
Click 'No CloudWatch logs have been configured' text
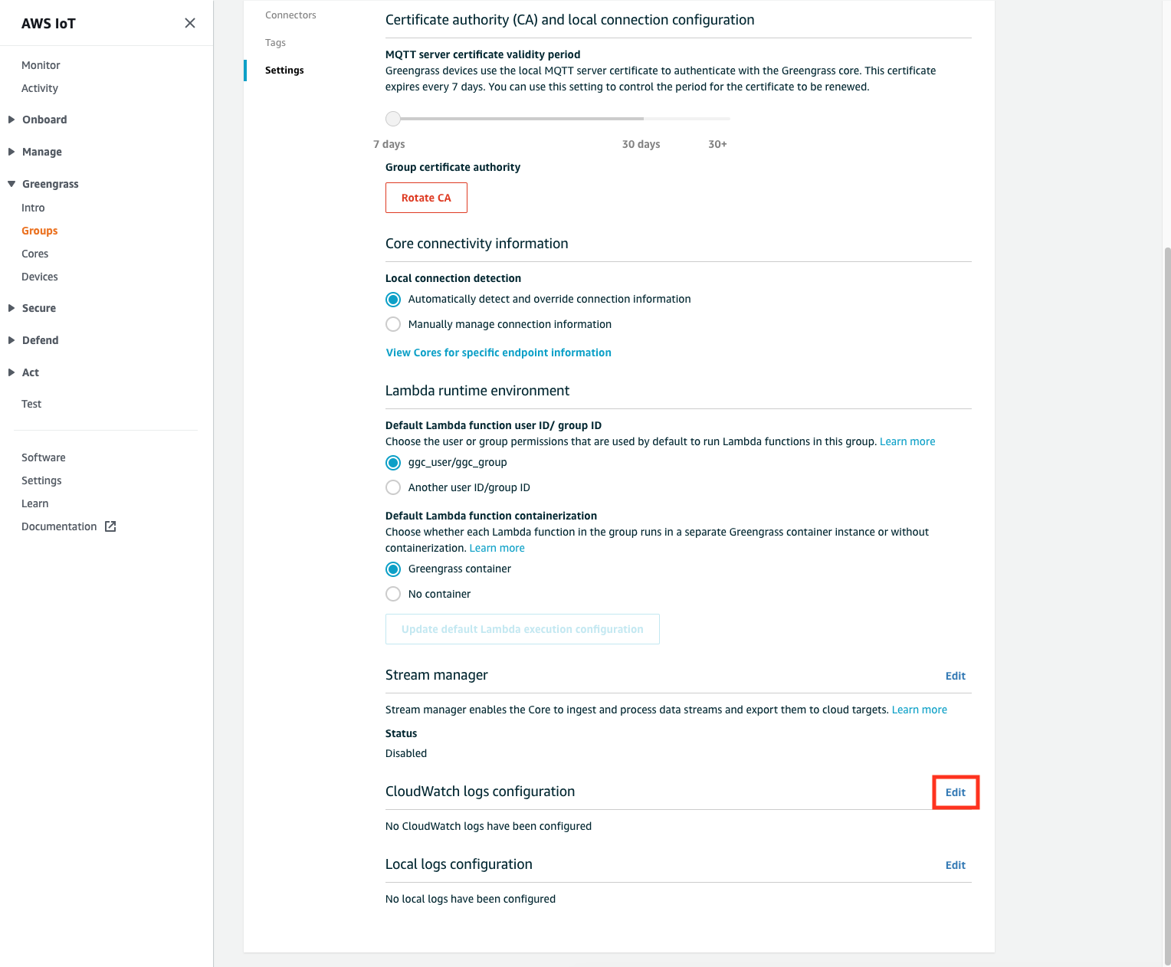[x=488, y=826]
